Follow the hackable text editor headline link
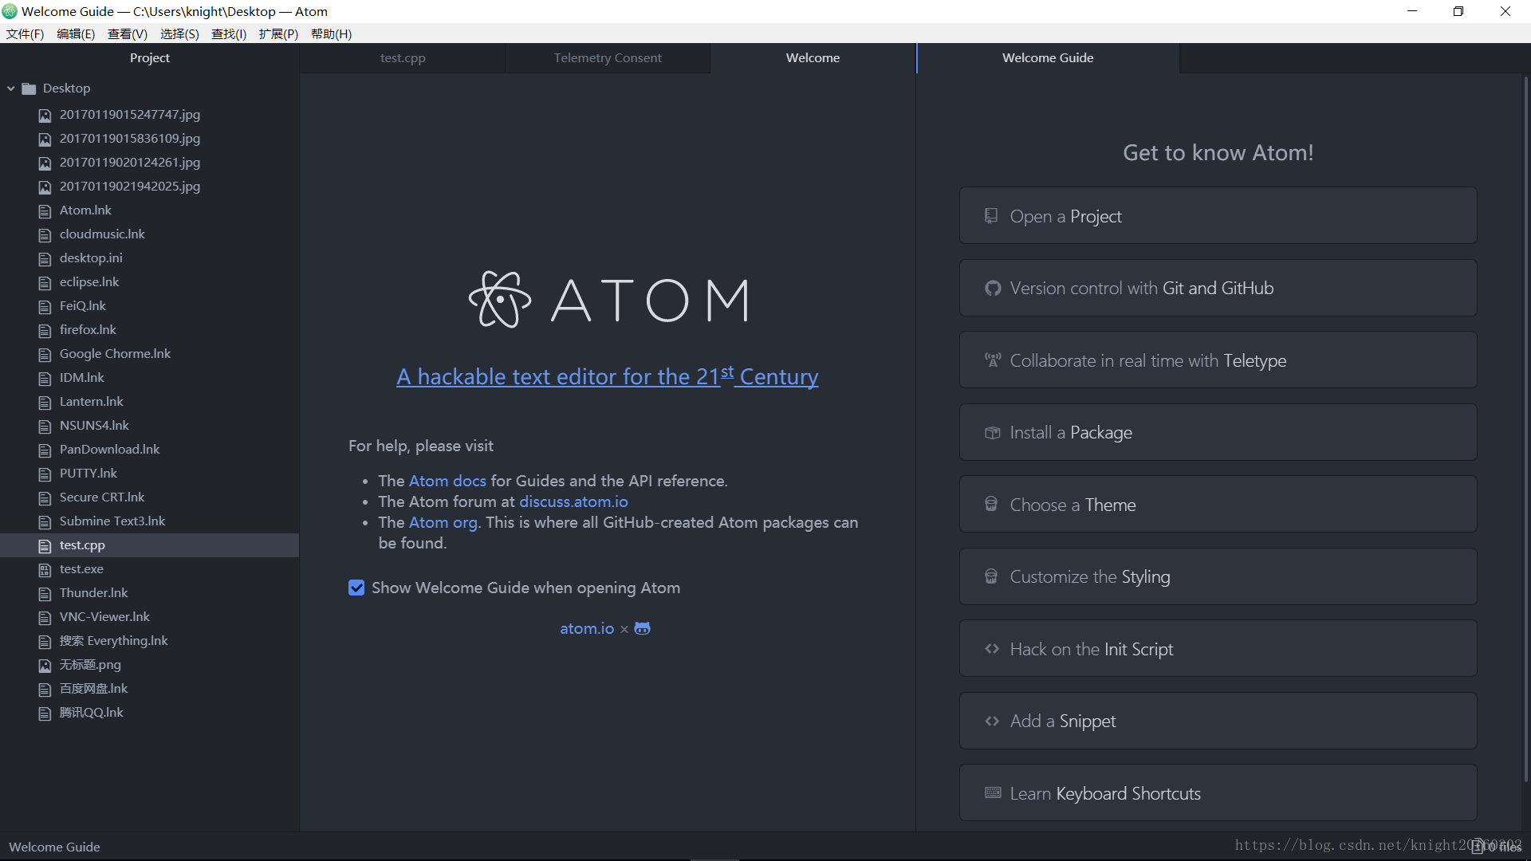1531x861 pixels. pos(608,376)
